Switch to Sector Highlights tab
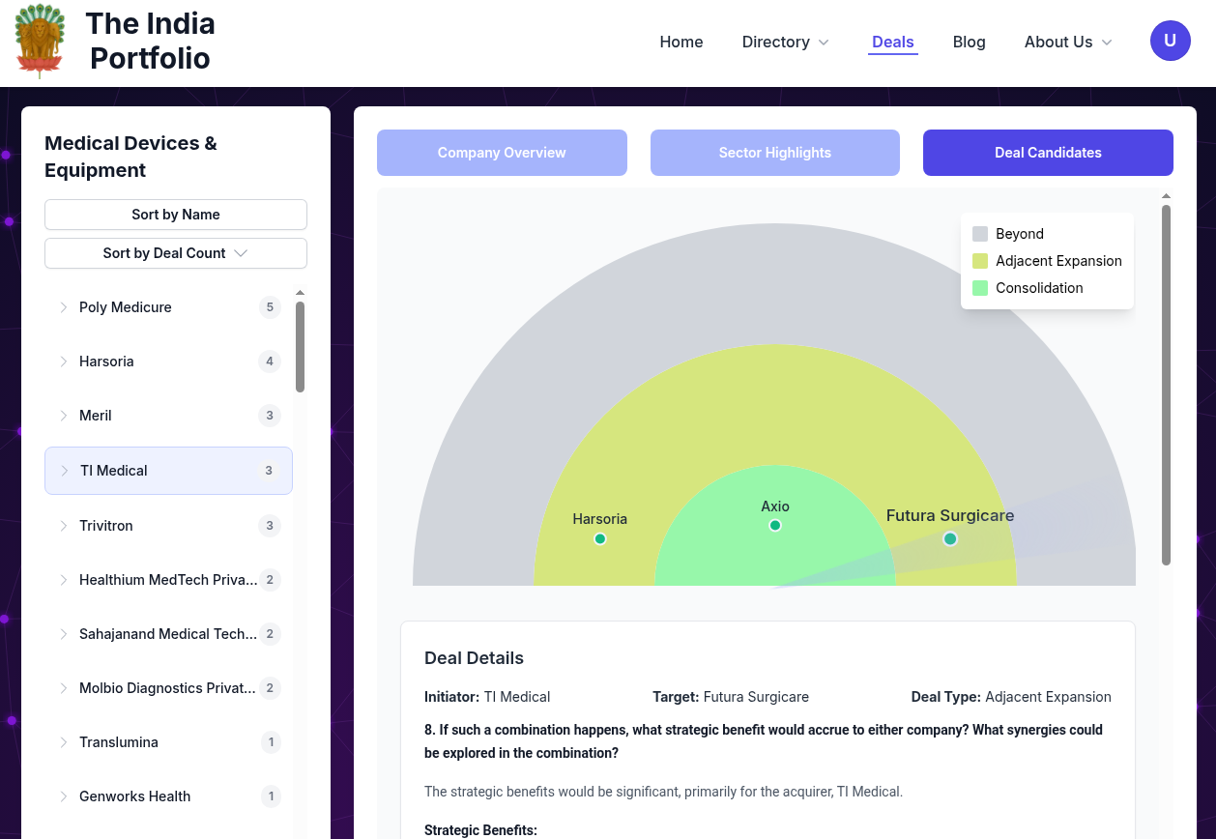The width and height of the screenshot is (1216, 839). [x=774, y=153]
